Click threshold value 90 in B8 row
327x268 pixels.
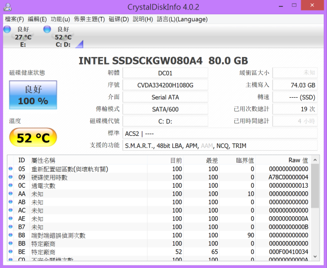click(251, 235)
